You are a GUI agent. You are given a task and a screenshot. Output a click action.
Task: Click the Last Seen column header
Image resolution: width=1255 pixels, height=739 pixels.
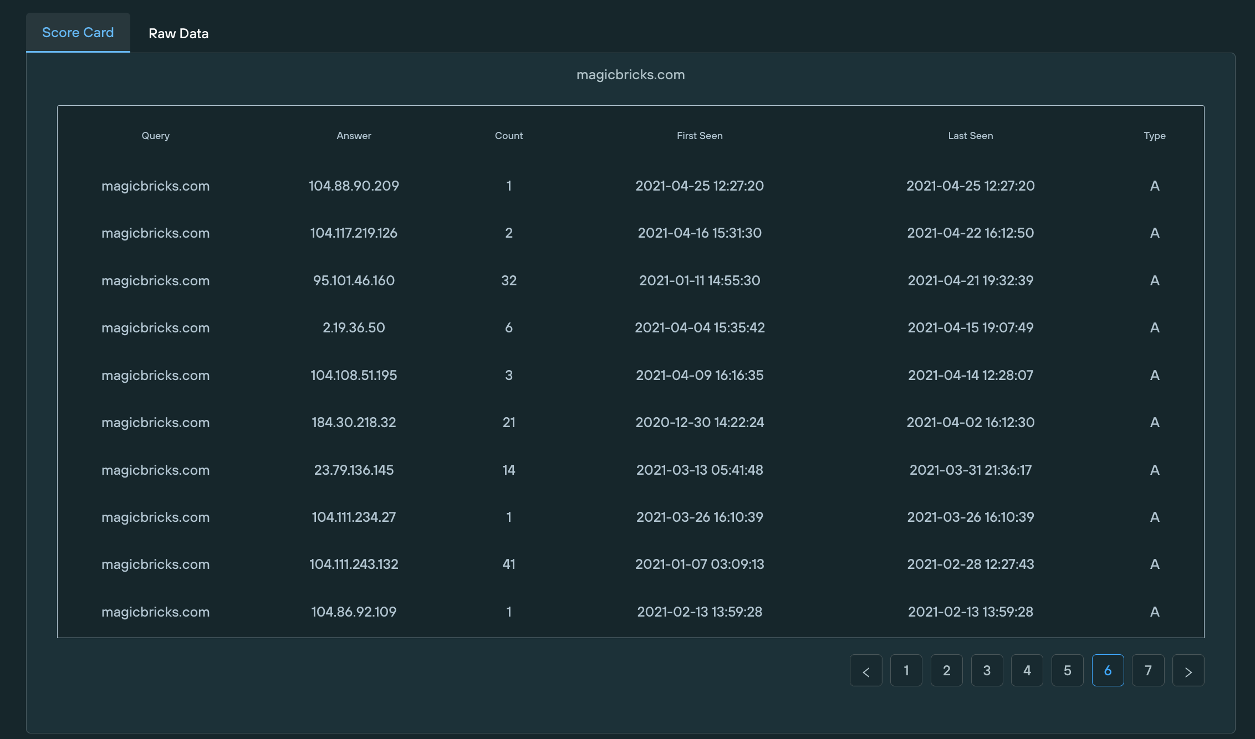point(971,136)
